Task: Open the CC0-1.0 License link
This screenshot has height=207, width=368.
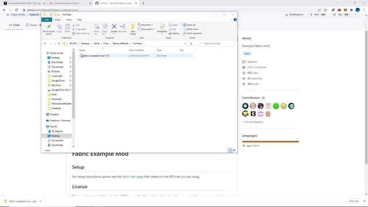Action: 256,67
